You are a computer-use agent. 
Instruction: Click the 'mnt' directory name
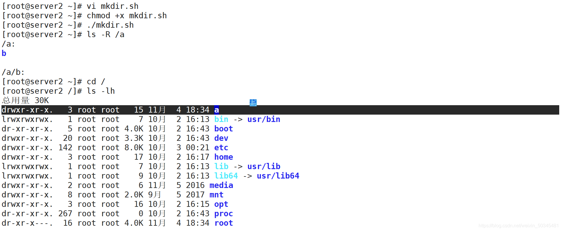[217, 195]
